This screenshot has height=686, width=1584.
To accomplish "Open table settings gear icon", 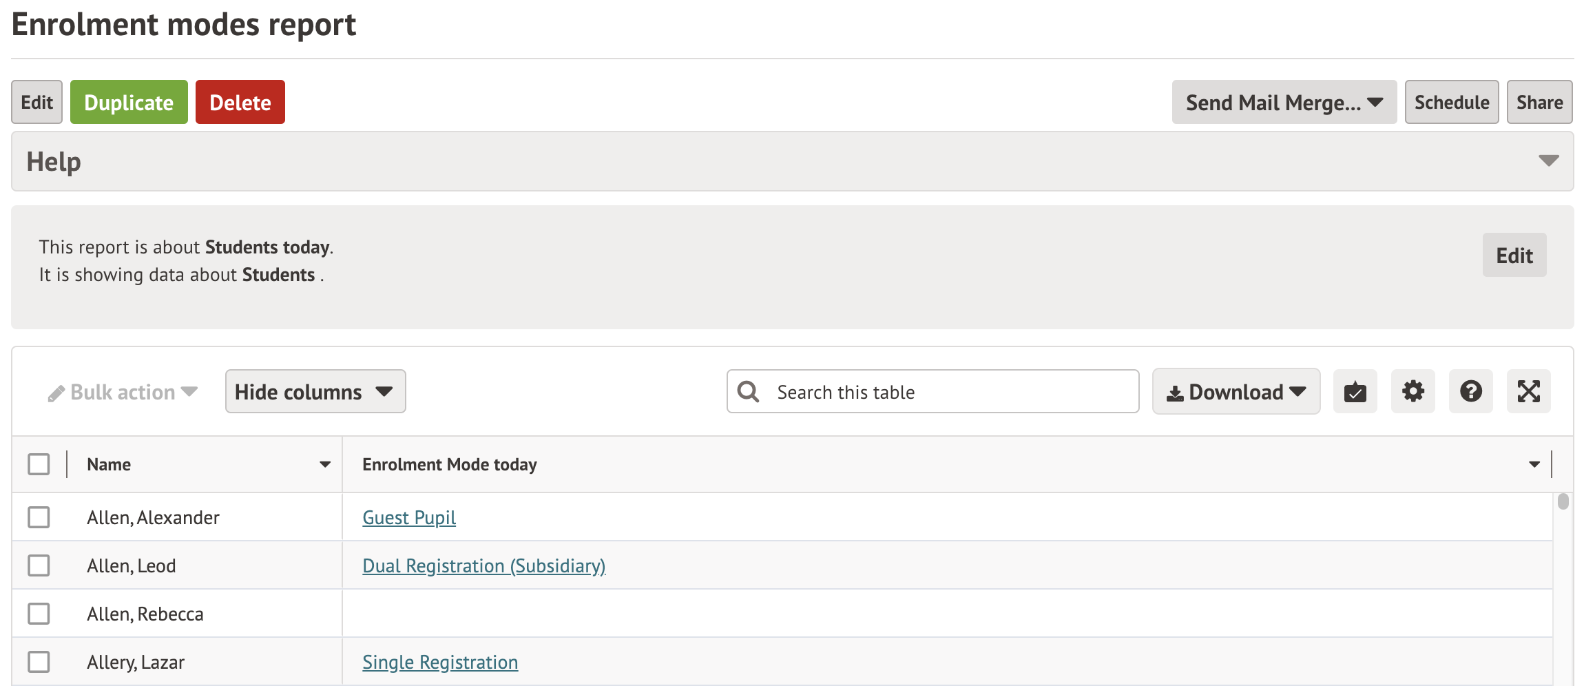I will coord(1413,392).
